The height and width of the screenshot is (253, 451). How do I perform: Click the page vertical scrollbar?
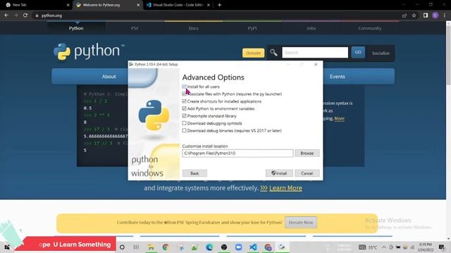pos(448,56)
